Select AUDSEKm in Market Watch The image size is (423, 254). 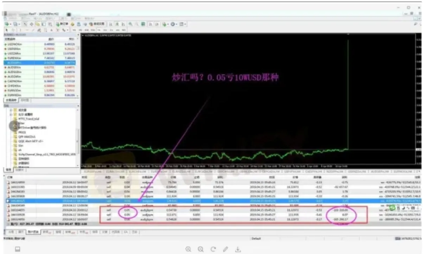39,68
